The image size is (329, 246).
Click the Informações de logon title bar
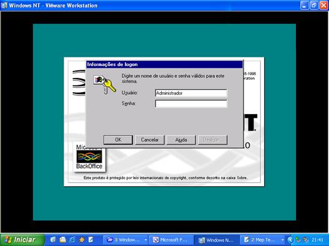click(164, 65)
